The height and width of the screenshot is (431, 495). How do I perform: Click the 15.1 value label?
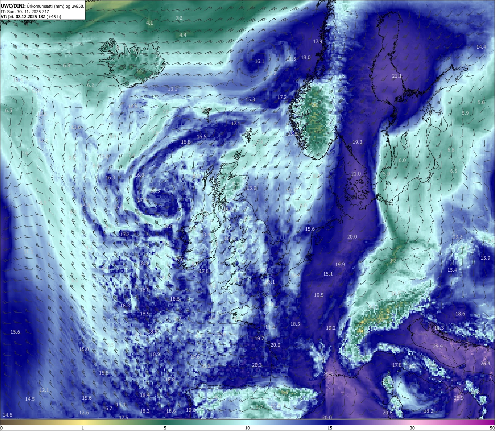328,274
